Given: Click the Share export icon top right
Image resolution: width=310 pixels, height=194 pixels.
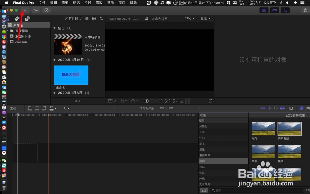Looking at the screenshot, I should 306,10.
